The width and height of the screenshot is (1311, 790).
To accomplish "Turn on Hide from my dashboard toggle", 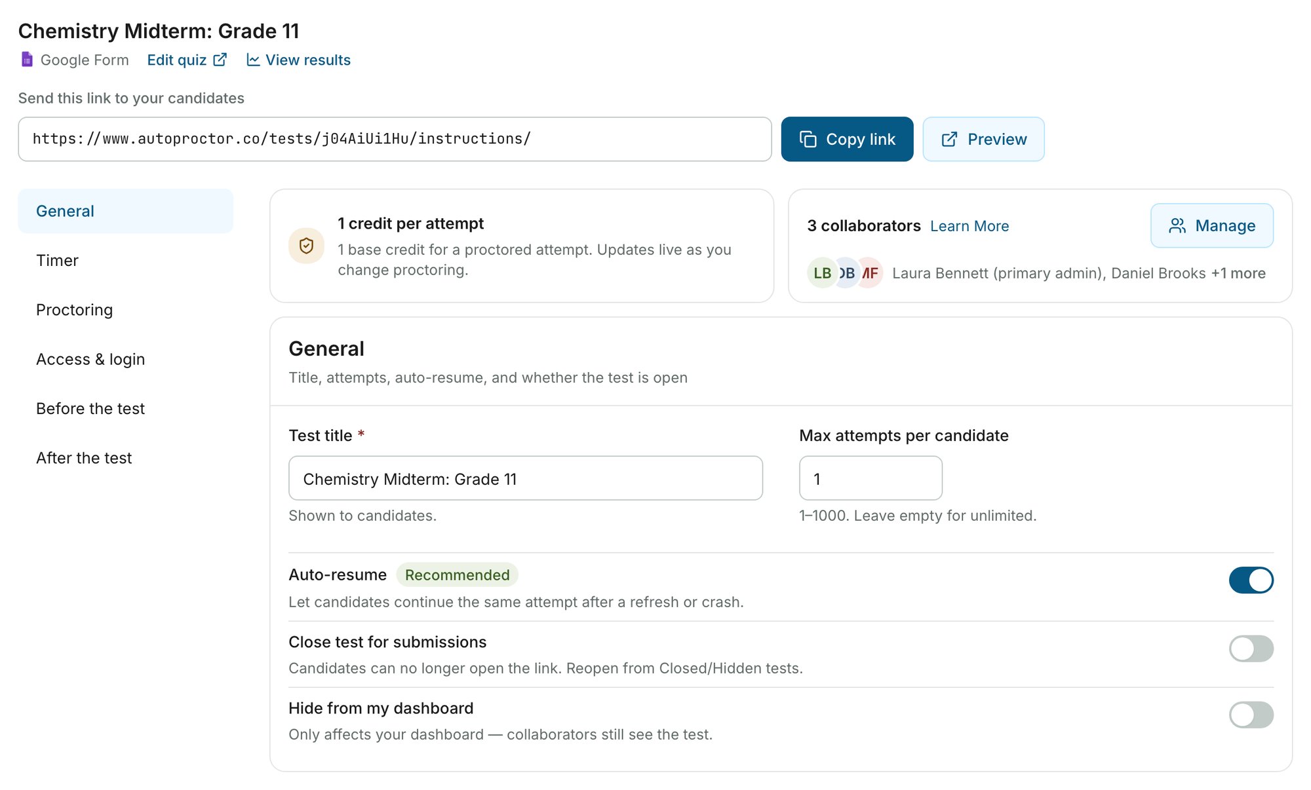I will pos(1251,715).
